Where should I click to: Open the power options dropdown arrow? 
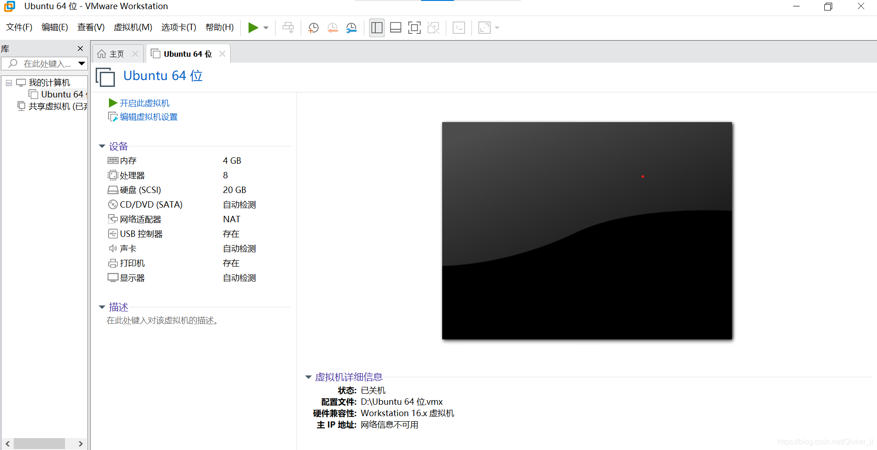coord(266,28)
